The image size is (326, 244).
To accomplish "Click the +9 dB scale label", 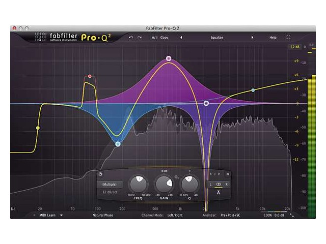I will coord(296,61).
